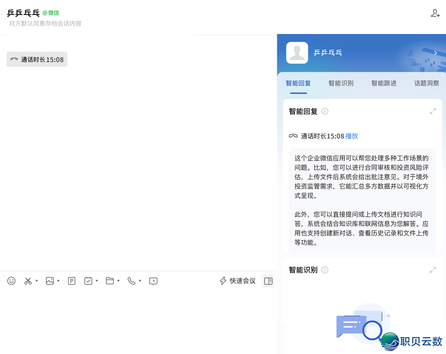This screenshot has width=446, height=354.
Task: Switch to the 话题洞察 tab
Action: click(426, 83)
